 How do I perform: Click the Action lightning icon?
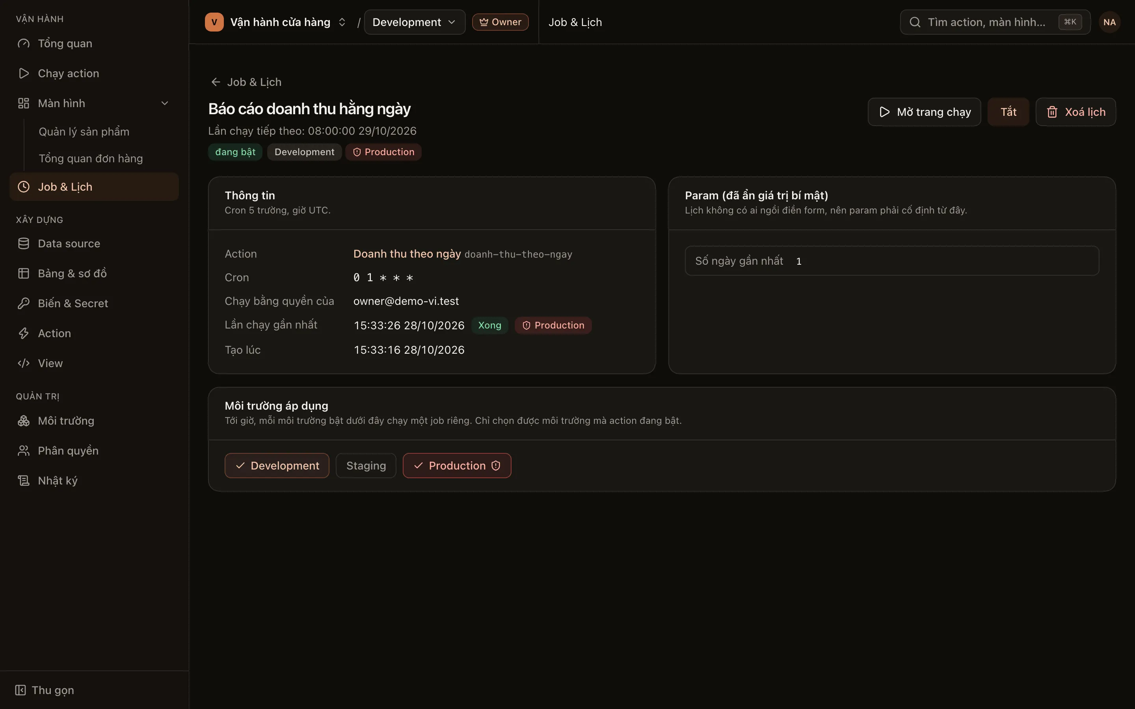coord(24,333)
